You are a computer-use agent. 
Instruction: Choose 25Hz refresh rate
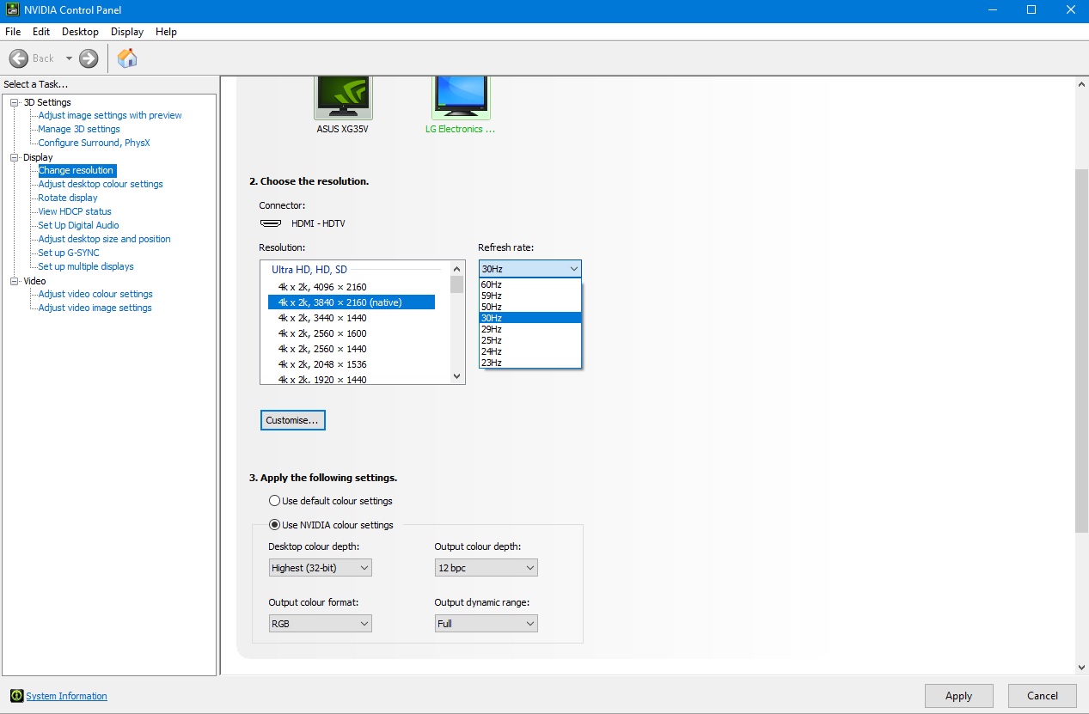tap(530, 340)
